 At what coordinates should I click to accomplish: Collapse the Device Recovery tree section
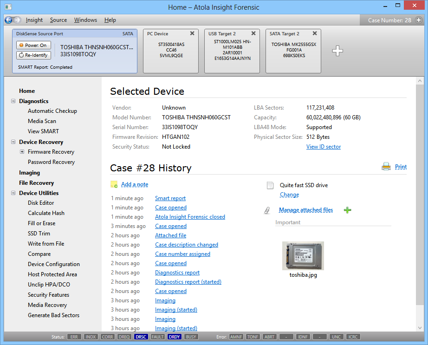click(13, 142)
